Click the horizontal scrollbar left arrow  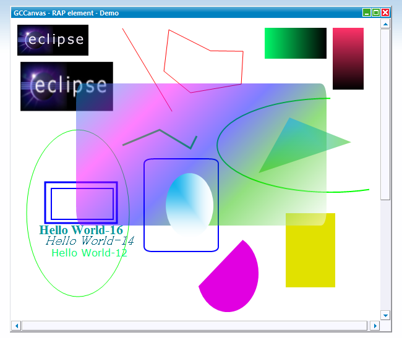pyautogui.click(x=17, y=326)
